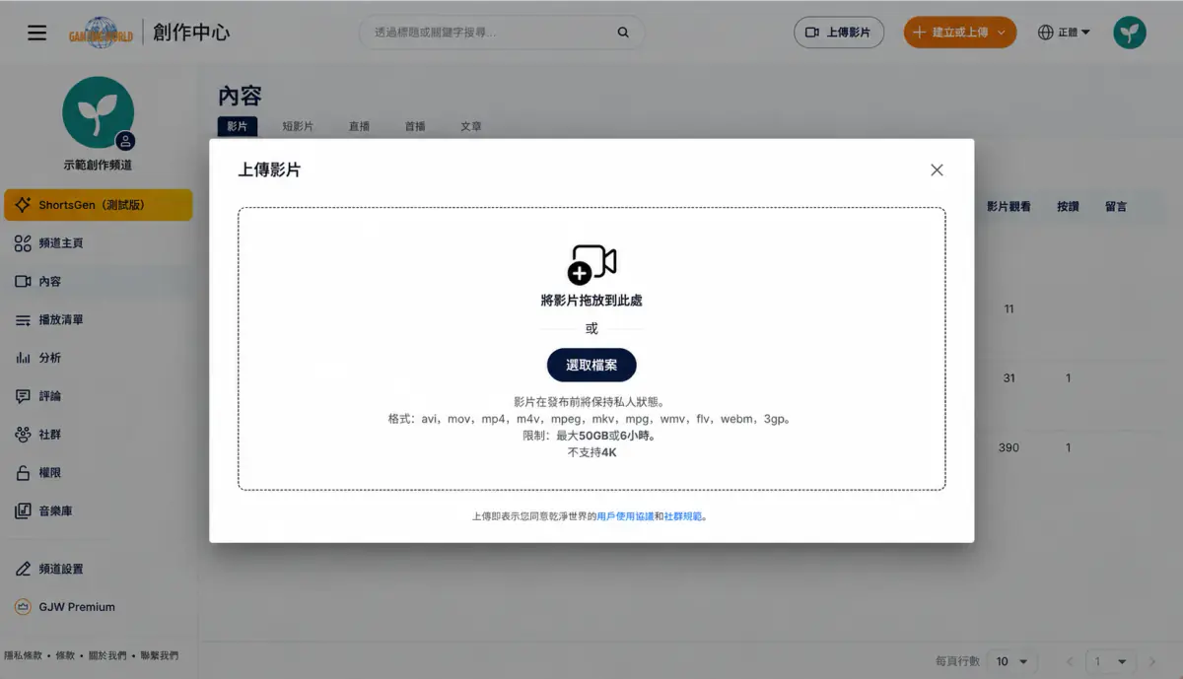Open 權限 in the sidebar

98,473
